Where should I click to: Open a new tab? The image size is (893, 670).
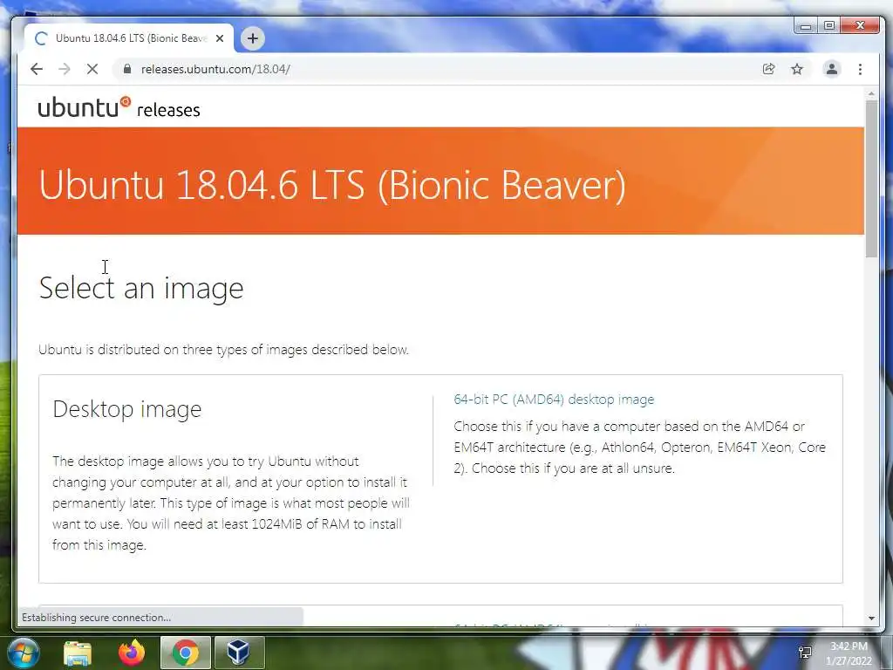[x=253, y=38]
